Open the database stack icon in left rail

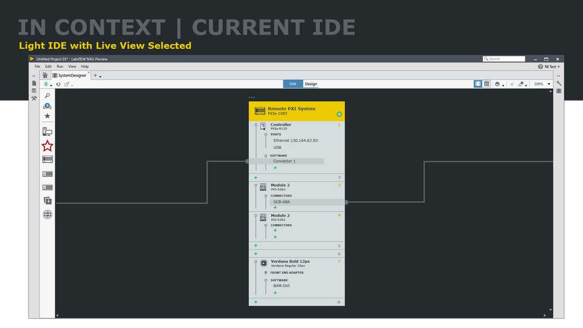(34, 90)
